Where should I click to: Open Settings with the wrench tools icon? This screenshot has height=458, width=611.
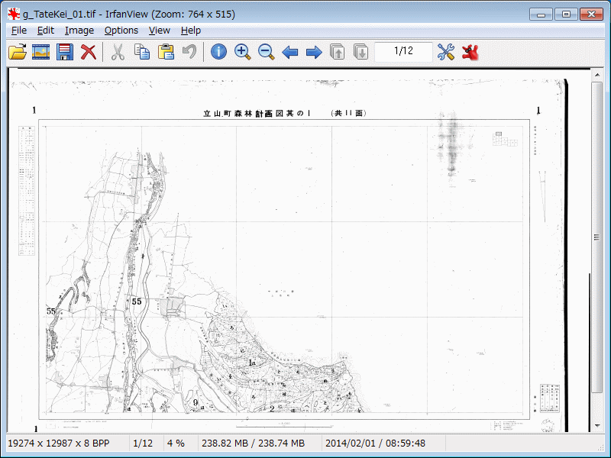(446, 52)
